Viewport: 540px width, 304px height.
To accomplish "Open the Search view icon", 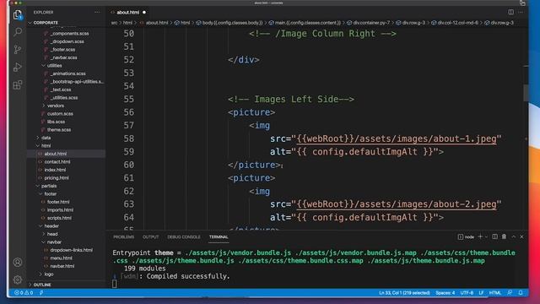I will tap(18, 32).
